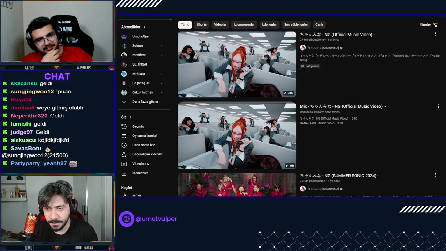
Task: Click Chanmina, Hana ve daha fazlası text
Action: click(x=320, y=112)
